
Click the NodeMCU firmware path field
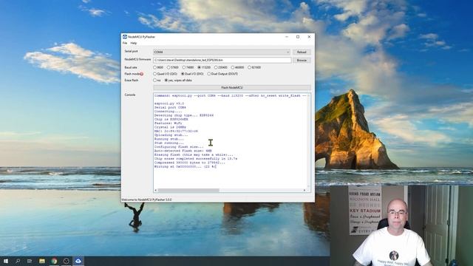pos(222,61)
